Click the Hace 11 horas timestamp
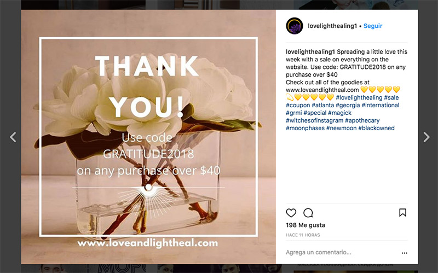This screenshot has width=438, height=273. coord(303,235)
